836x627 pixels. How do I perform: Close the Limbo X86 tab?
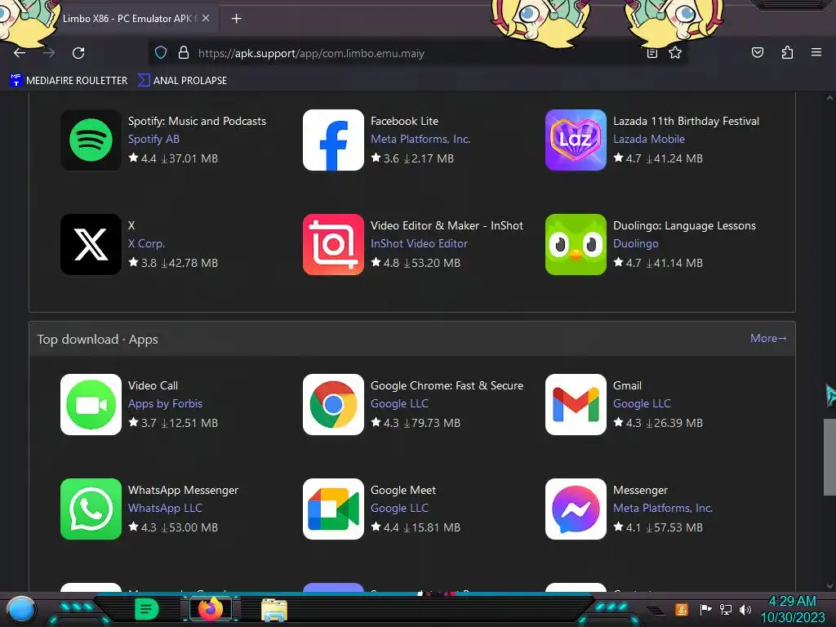[205, 18]
